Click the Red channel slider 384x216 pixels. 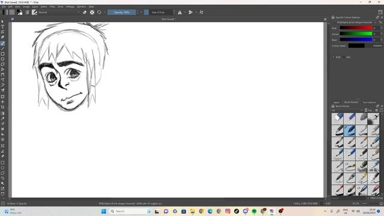click(356, 28)
